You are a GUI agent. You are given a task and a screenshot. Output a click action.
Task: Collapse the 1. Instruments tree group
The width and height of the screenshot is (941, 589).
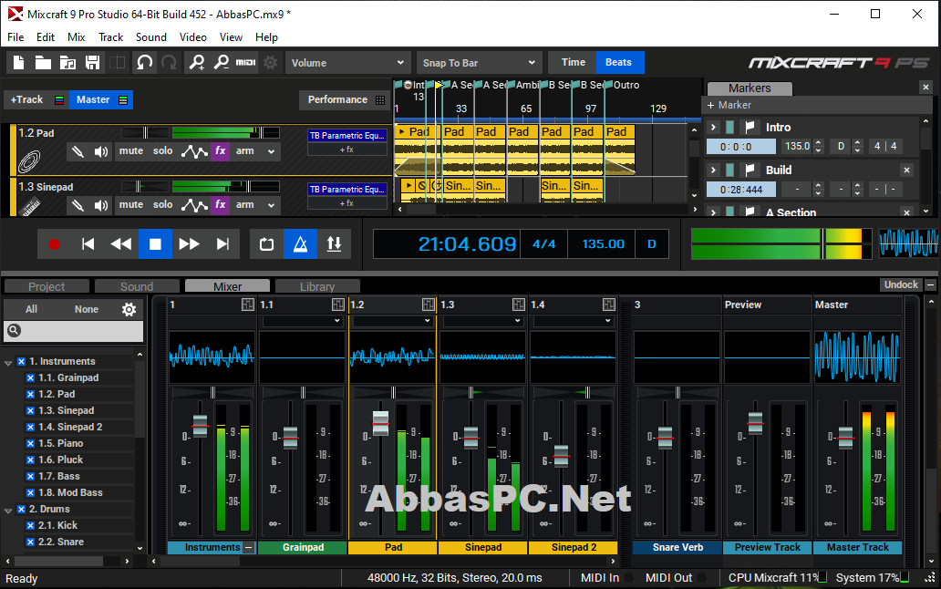pyautogui.click(x=8, y=362)
